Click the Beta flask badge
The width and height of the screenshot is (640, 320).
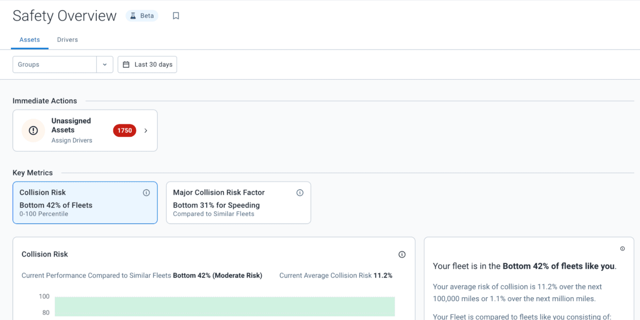pyautogui.click(x=142, y=16)
